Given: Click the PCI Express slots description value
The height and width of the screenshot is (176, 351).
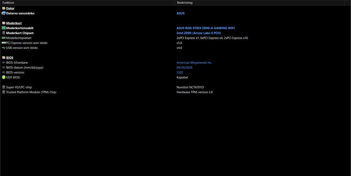Looking at the screenshot, I should click(212, 38).
